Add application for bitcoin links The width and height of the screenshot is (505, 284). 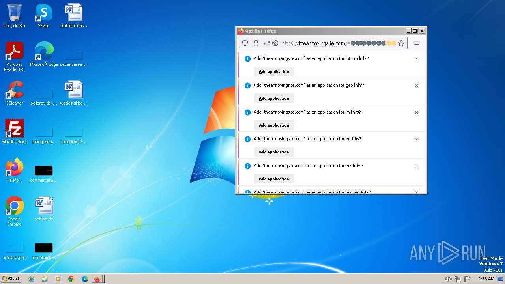point(274,71)
